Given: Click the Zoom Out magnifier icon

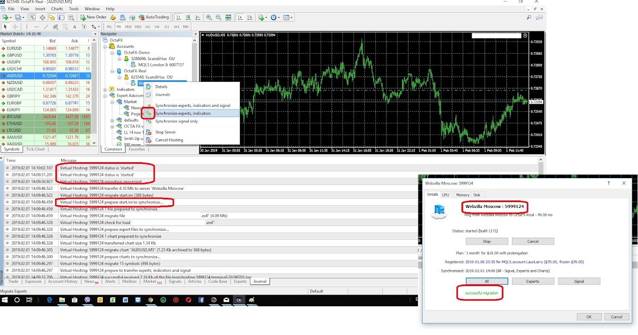Looking at the screenshot, I should 219,17.
